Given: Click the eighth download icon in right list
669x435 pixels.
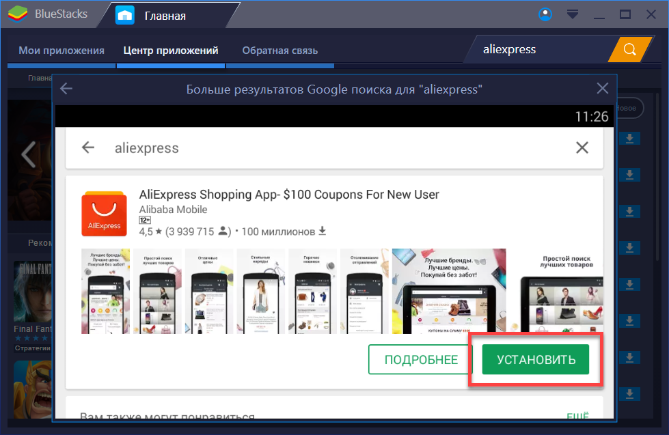Looking at the screenshot, I should (x=629, y=393).
